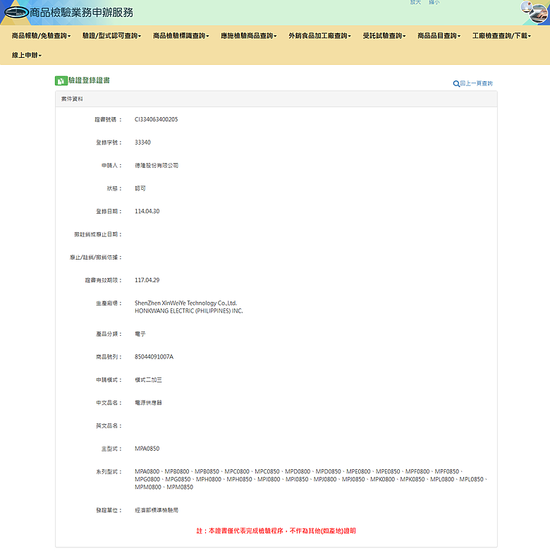Click series model MPM0850
550x551 pixels.
180,487
